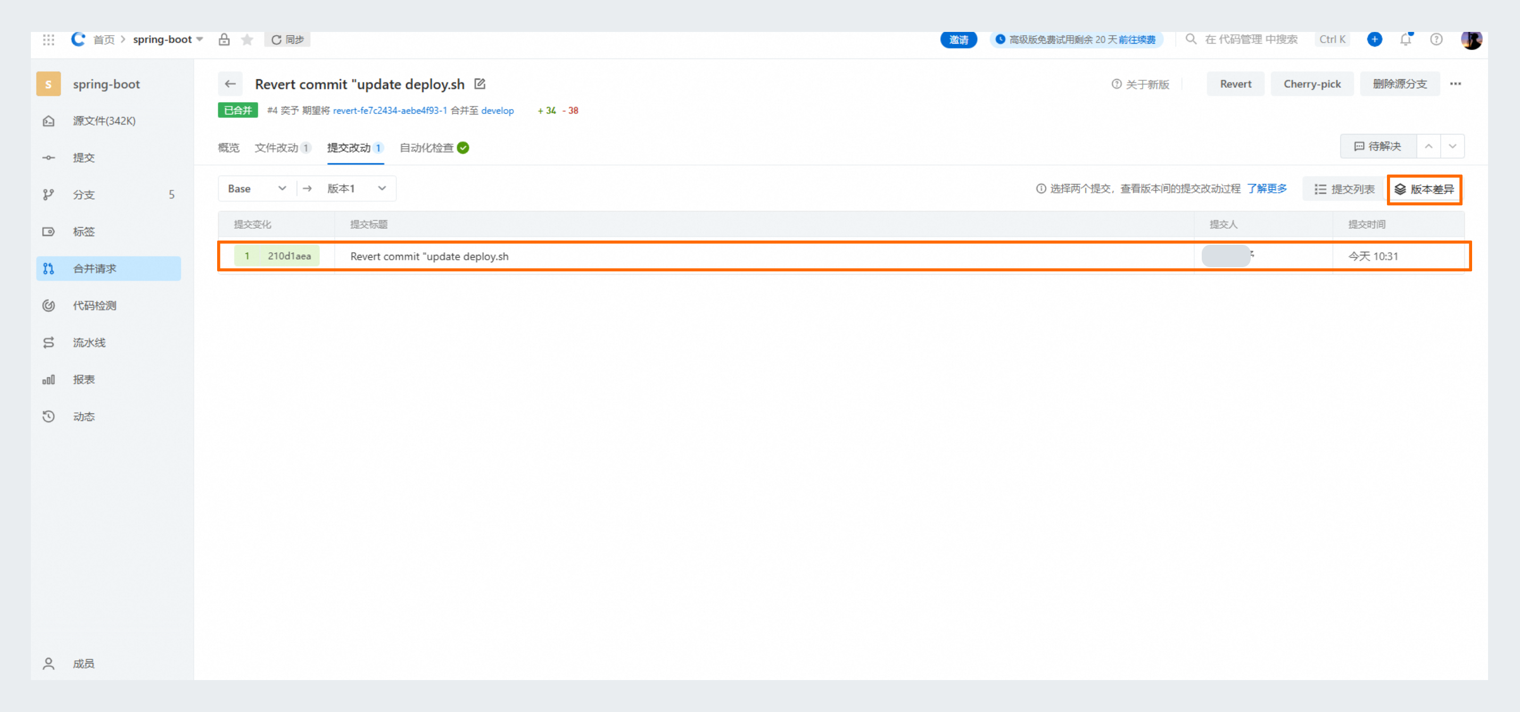Switch to the file changes tab
Image resolution: width=1520 pixels, height=712 pixels.
283,147
